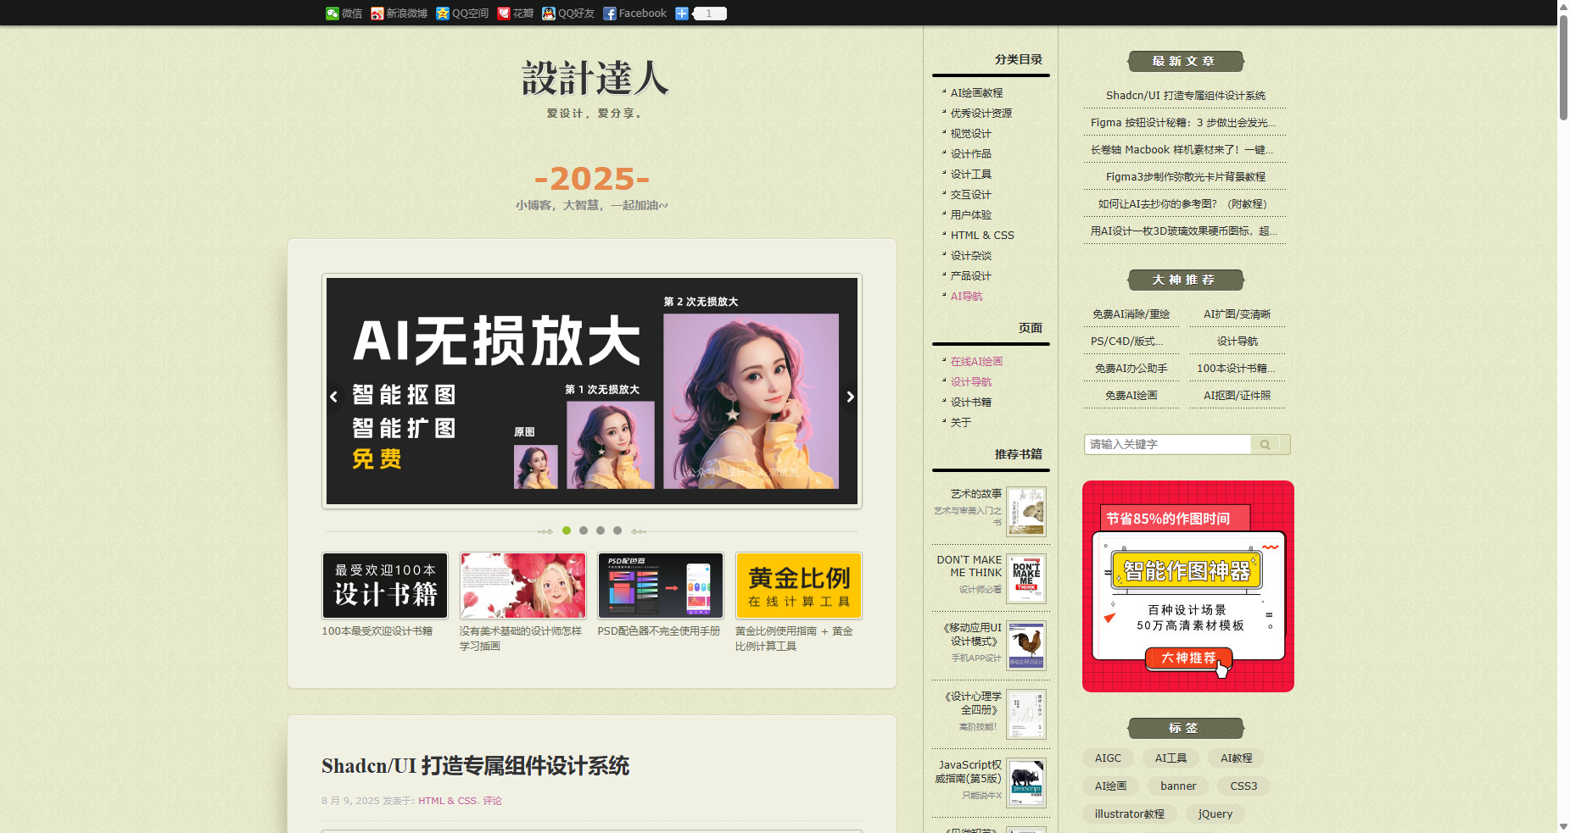Screen dimensions: 1570x833
Task: Open 艺术的故事 book cover
Action: tap(1026, 511)
